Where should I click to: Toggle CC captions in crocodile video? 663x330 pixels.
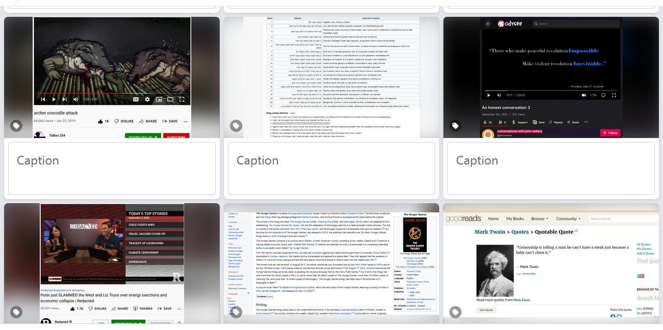click(136, 99)
